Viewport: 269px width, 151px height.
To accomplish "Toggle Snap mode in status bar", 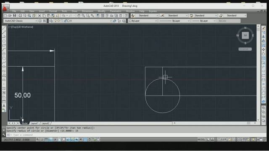I will [42, 140].
